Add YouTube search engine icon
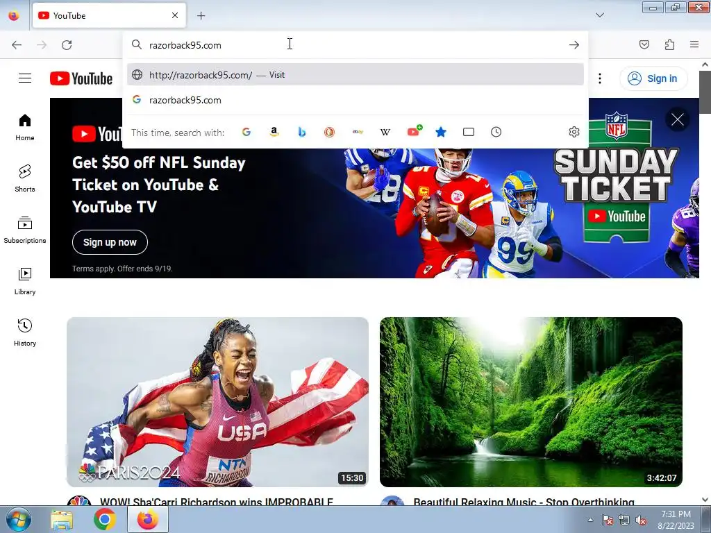 (x=414, y=131)
